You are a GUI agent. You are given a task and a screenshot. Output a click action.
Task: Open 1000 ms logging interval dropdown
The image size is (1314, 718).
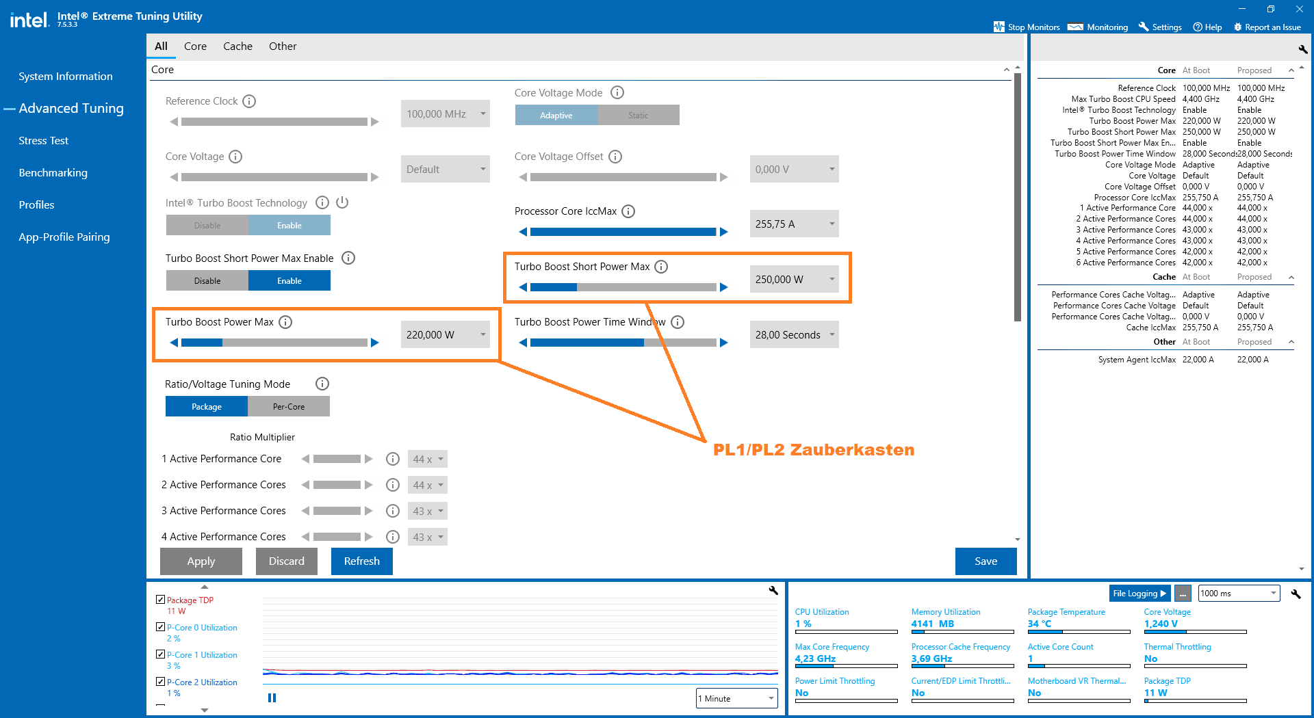pos(1239,594)
